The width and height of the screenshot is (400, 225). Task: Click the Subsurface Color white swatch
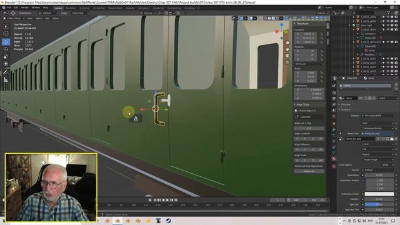[x=379, y=194]
